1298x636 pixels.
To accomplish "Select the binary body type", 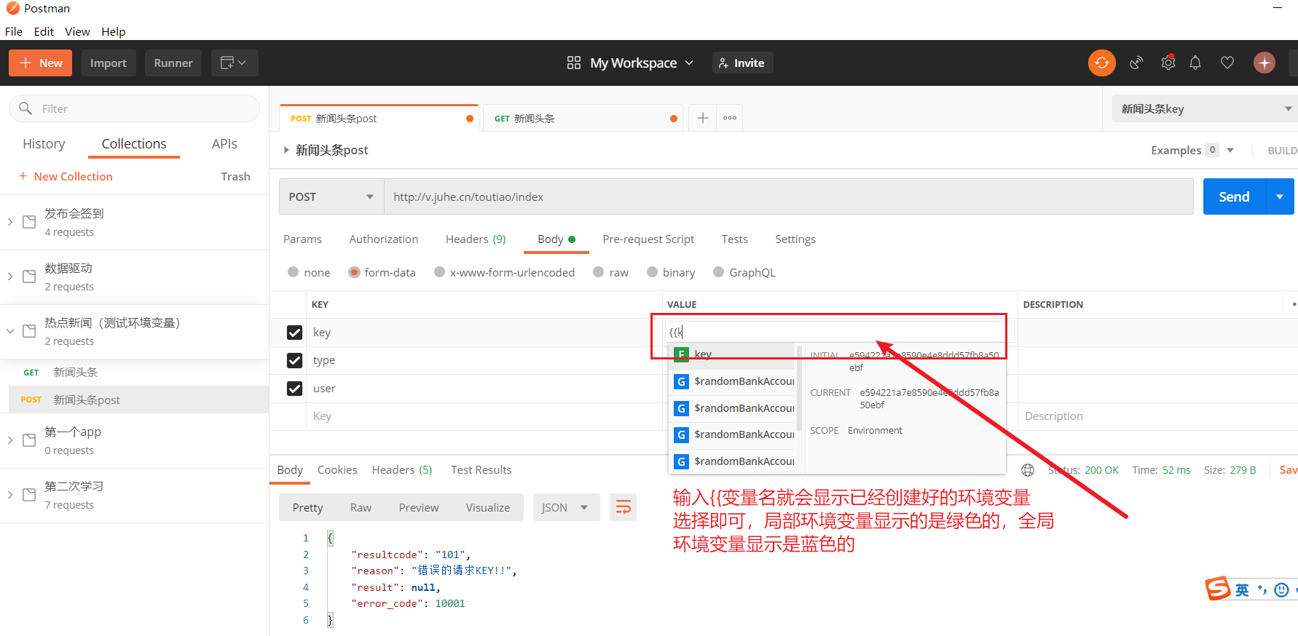I will click(652, 272).
